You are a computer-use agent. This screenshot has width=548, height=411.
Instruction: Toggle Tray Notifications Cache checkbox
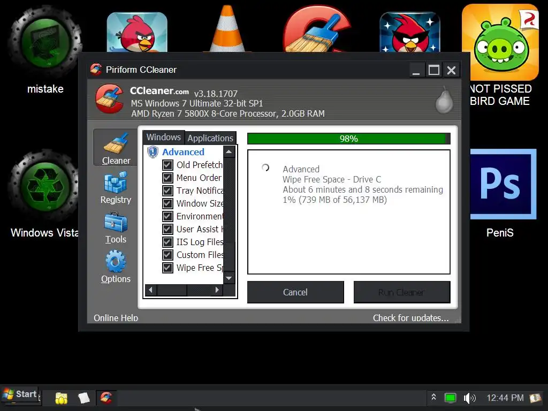pyautogui.click(x=168, y=191)
